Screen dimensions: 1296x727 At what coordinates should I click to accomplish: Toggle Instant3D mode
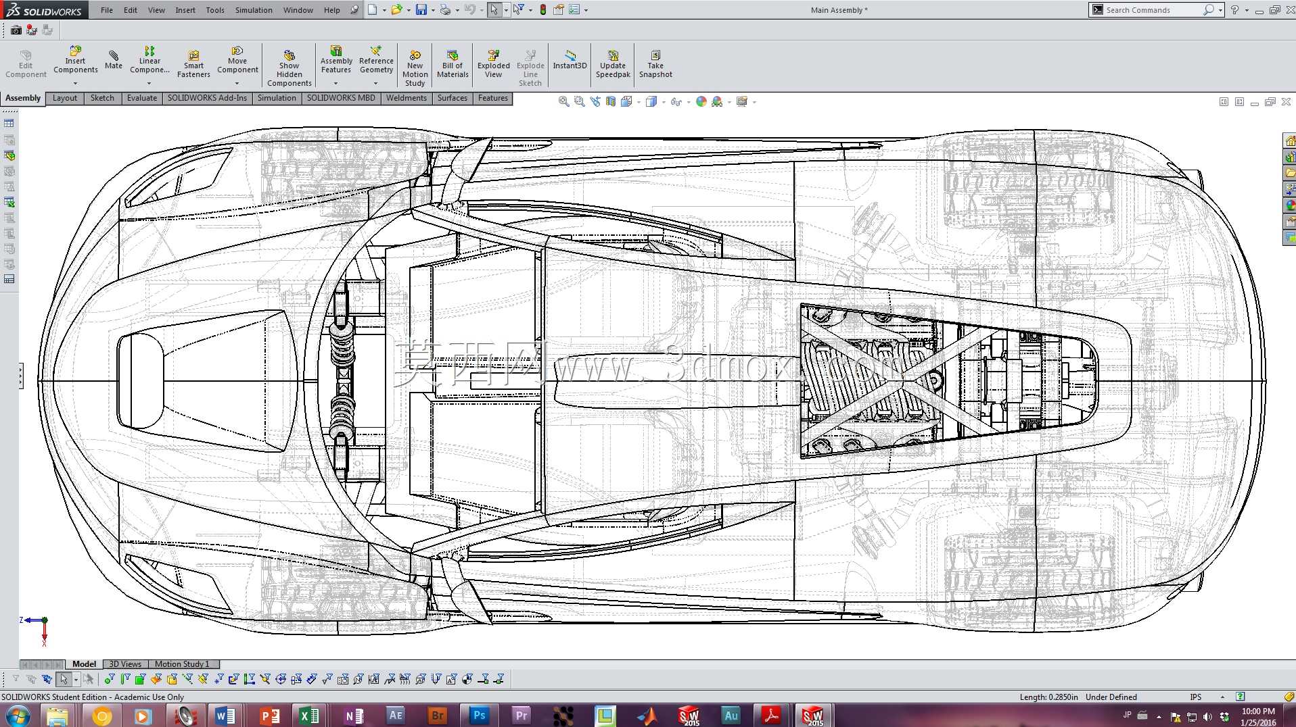pos(570,60)
